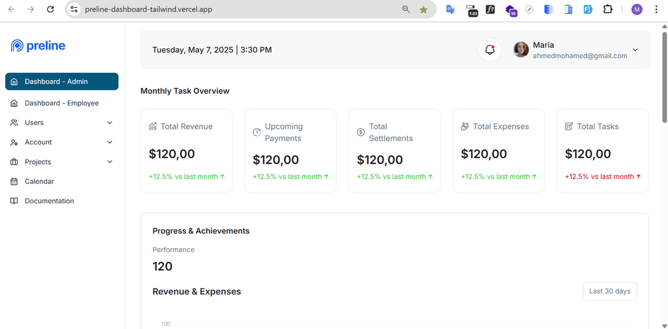
Task: Bookmark this page with the star
Action: tap(423, 9)
